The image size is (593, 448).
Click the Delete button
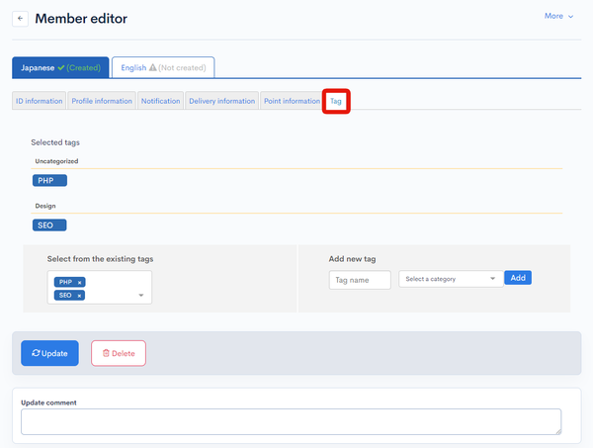pyautogui.click(x=119, y=353)
